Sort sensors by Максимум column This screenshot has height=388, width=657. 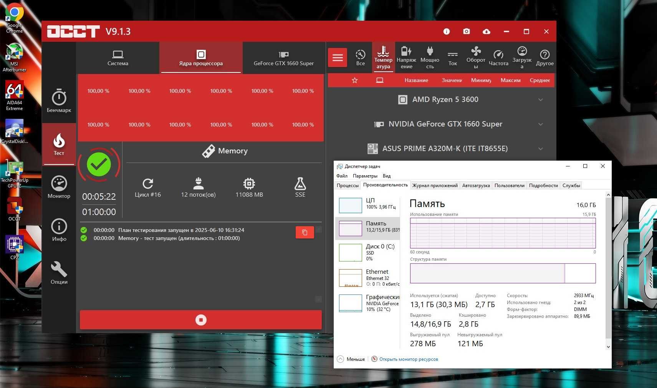pos(510,80)
